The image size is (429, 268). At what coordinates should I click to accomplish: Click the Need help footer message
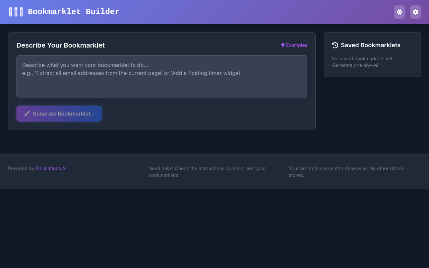[x=207, y=172]
